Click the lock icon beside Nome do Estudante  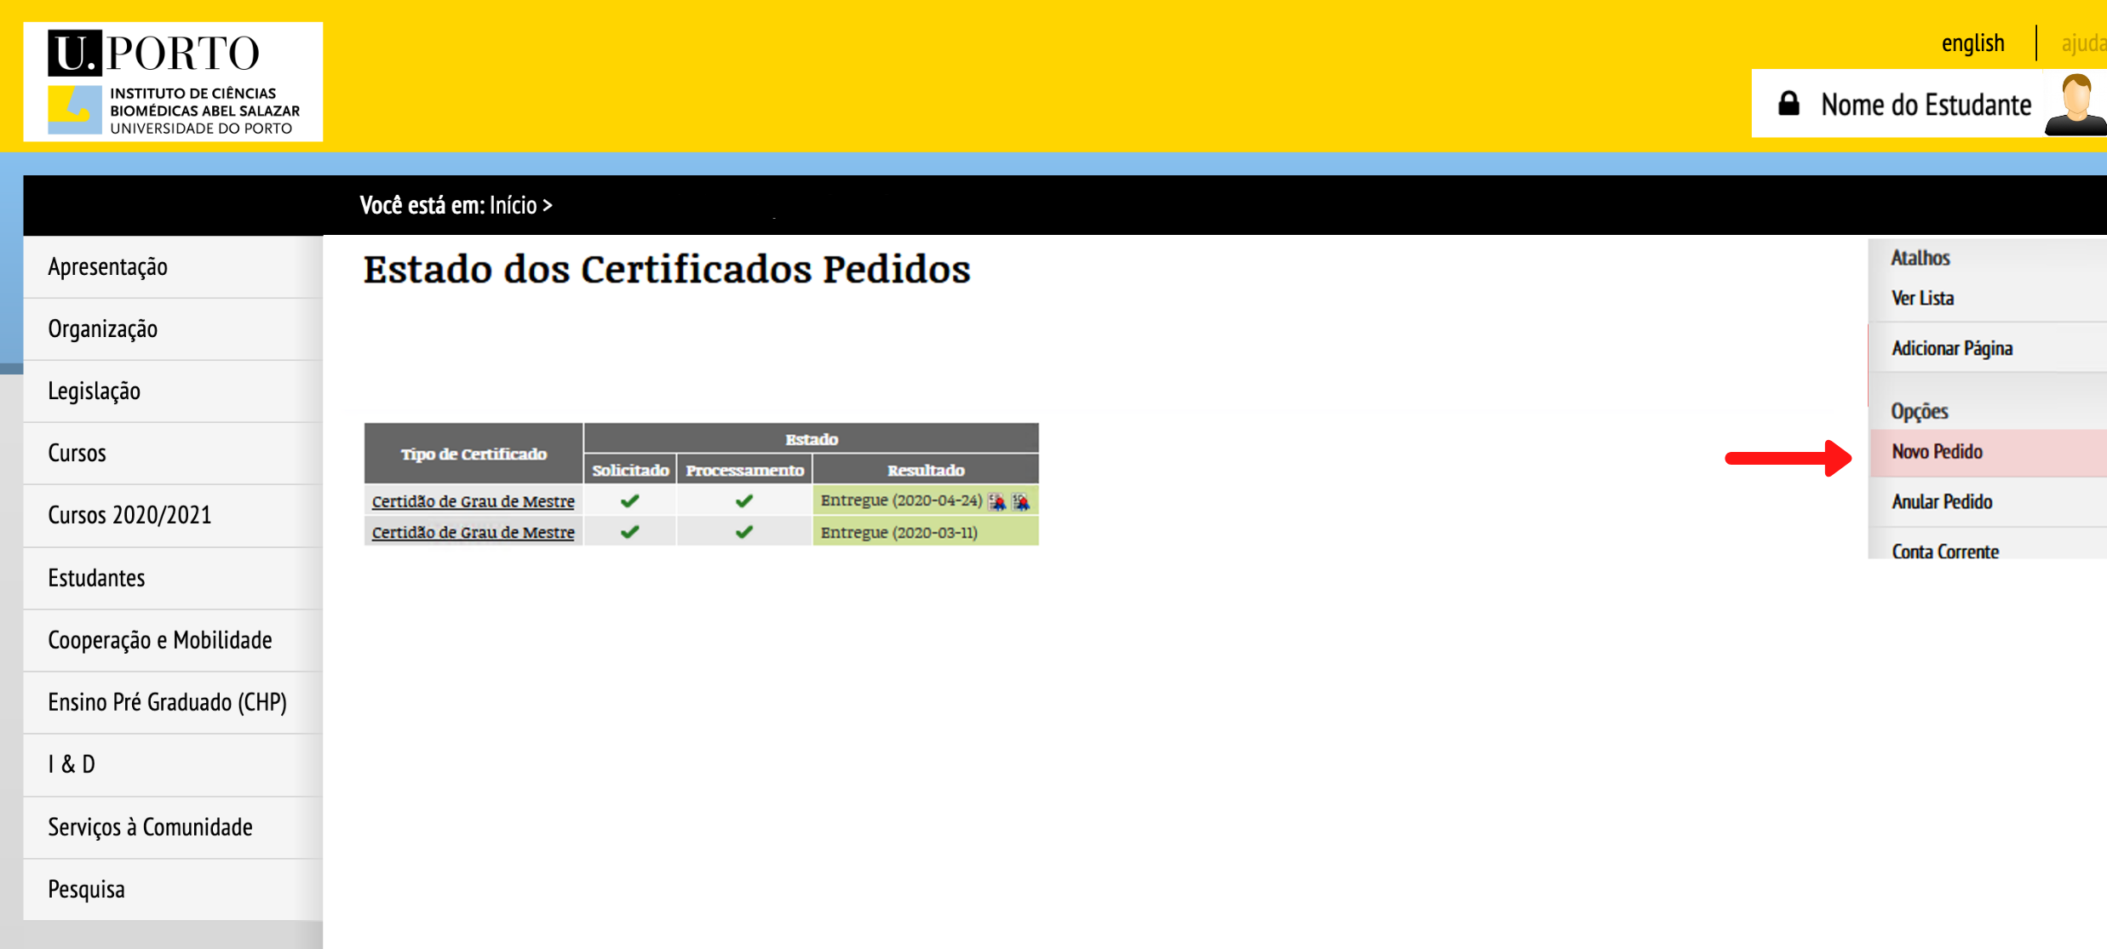click(1788, 104)
